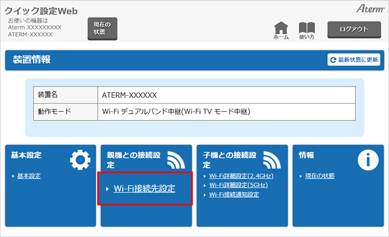The image size is (389, 237).
Task: Click the 装置情報 section header
Action: pos(32,60)
